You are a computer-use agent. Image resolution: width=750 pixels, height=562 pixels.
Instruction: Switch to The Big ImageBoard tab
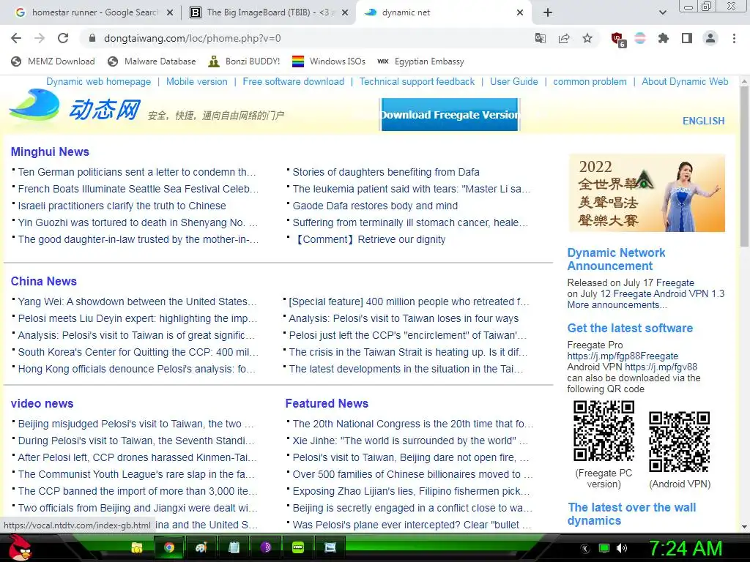(x=262, y=12)
